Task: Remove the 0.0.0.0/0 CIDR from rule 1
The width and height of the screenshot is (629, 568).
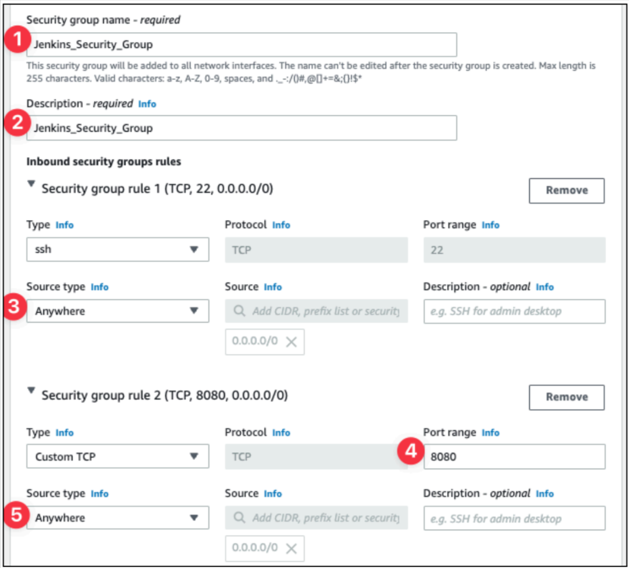Action: point(292,342)
